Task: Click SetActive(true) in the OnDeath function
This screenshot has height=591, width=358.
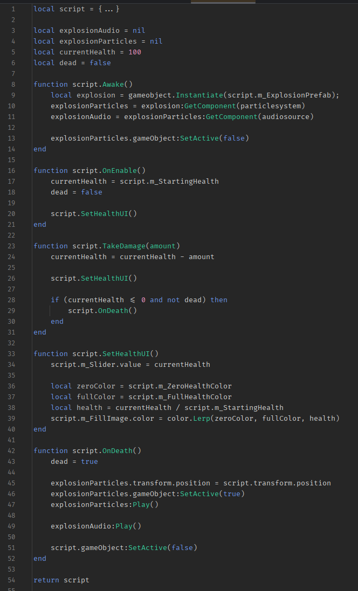Action: click(212, 493)
